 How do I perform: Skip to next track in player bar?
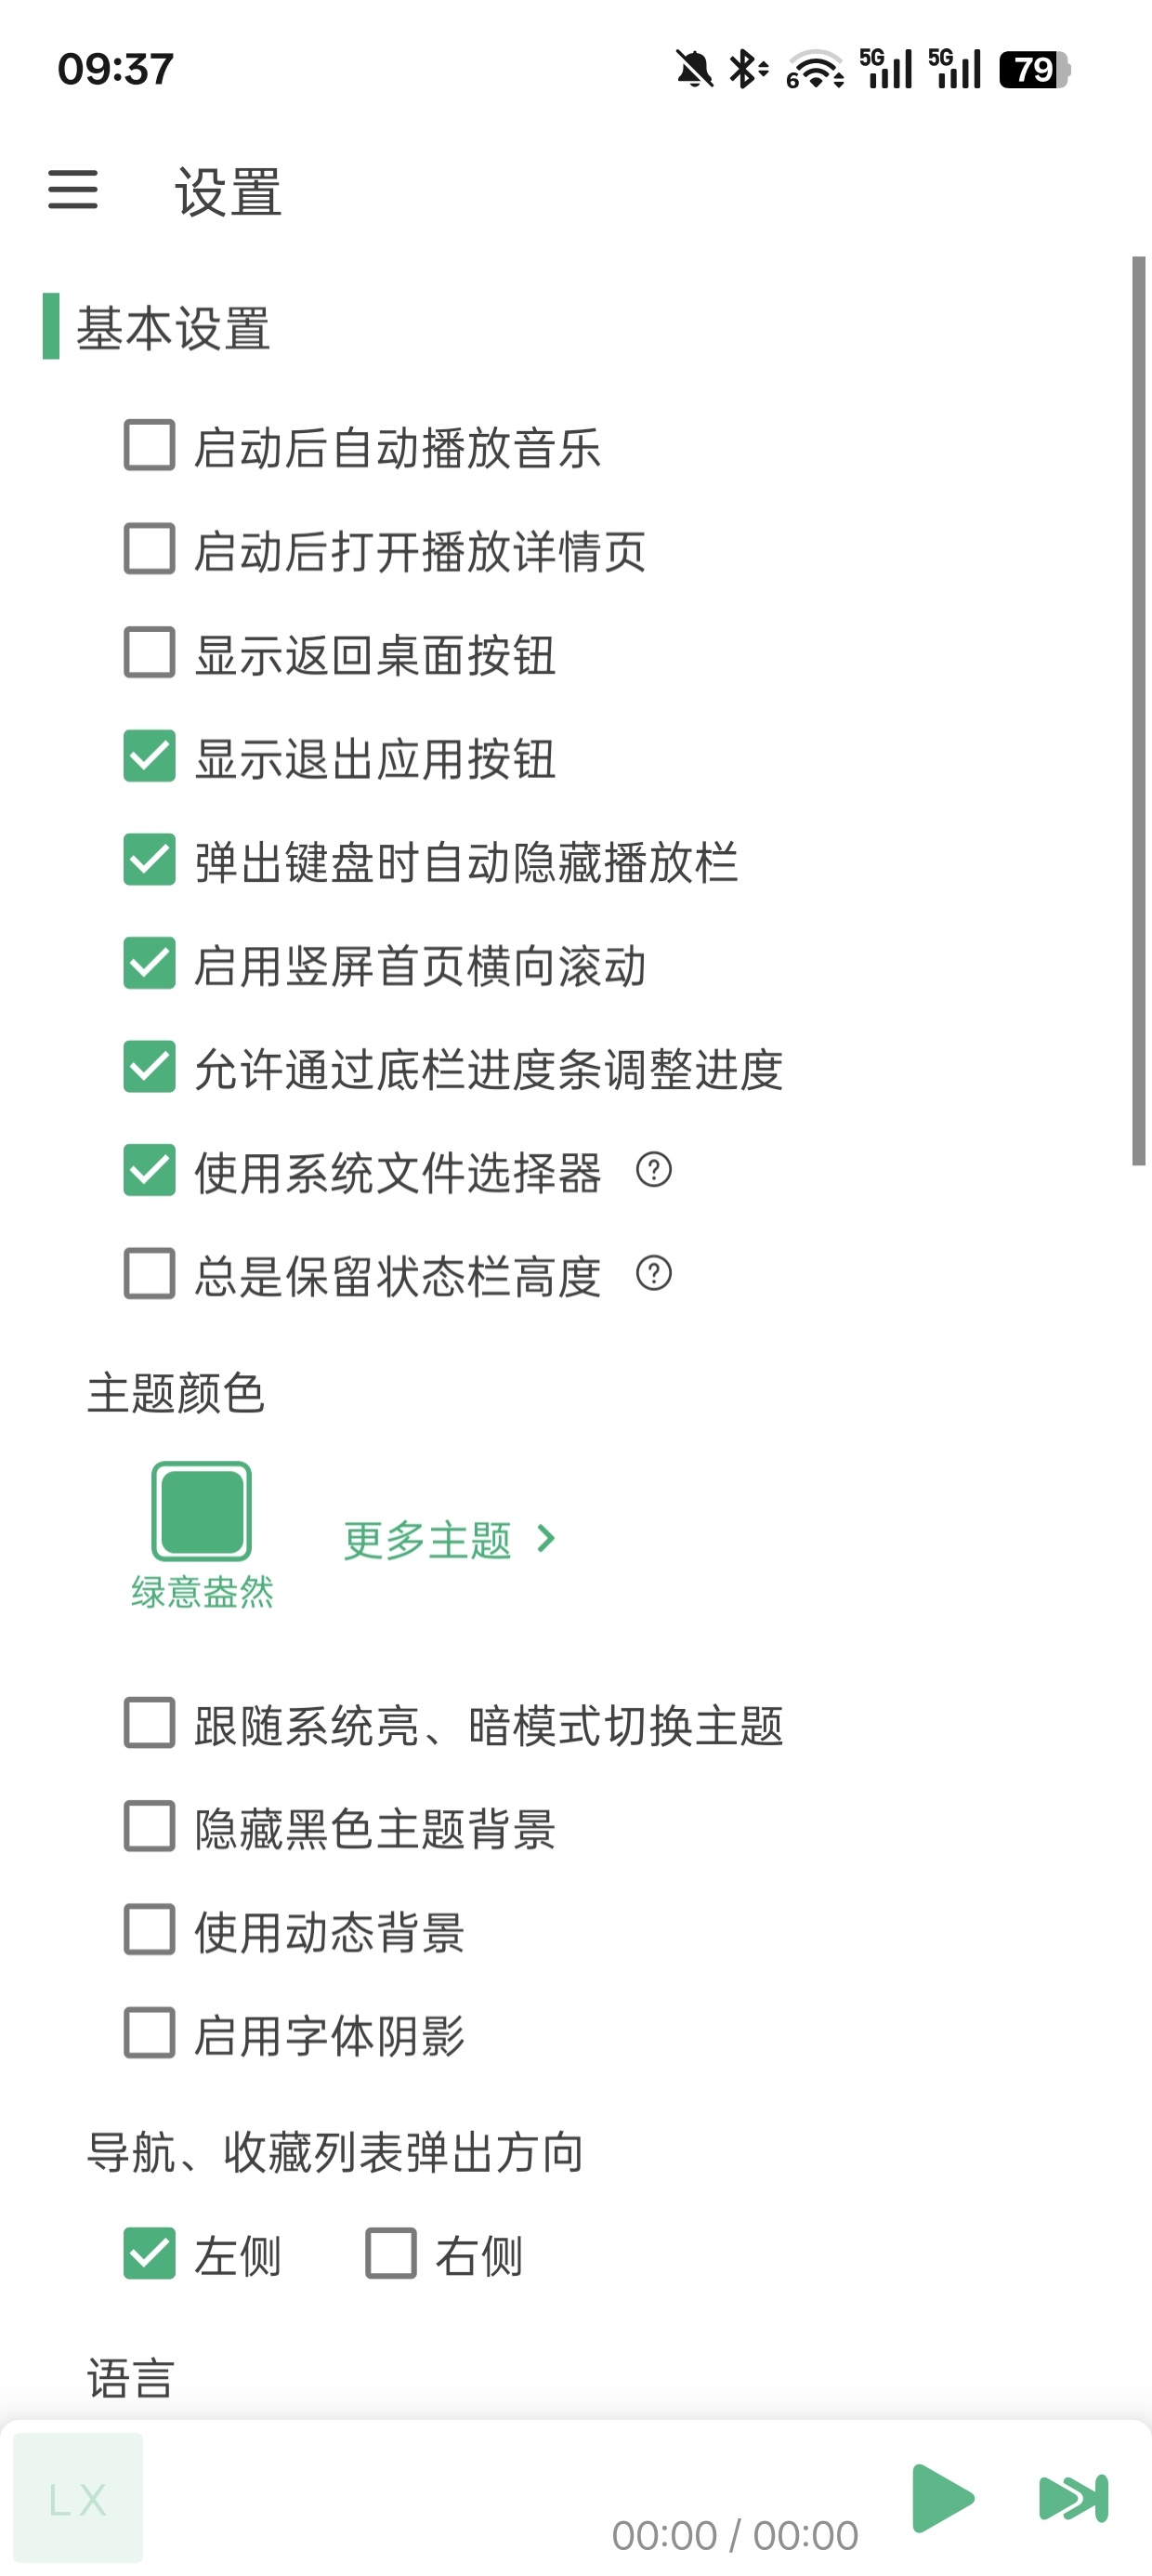[1074, 2497]
